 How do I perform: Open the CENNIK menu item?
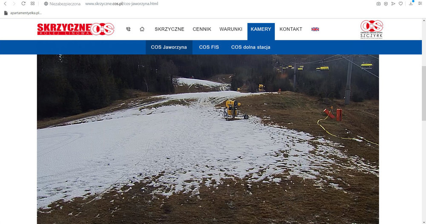point(202,29)
